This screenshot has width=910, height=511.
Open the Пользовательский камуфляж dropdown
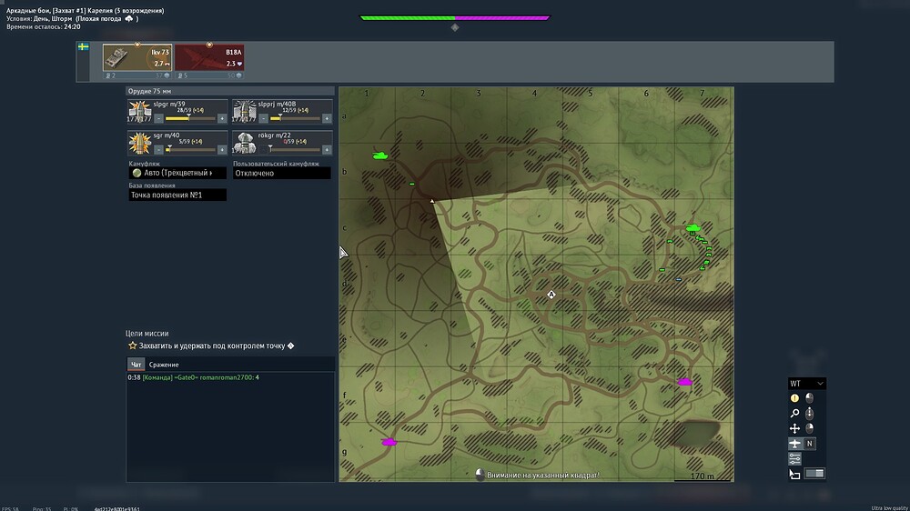click(282, 173)
